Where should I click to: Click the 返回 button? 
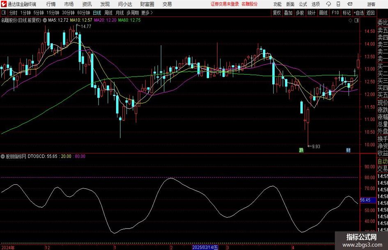point(370,13)
